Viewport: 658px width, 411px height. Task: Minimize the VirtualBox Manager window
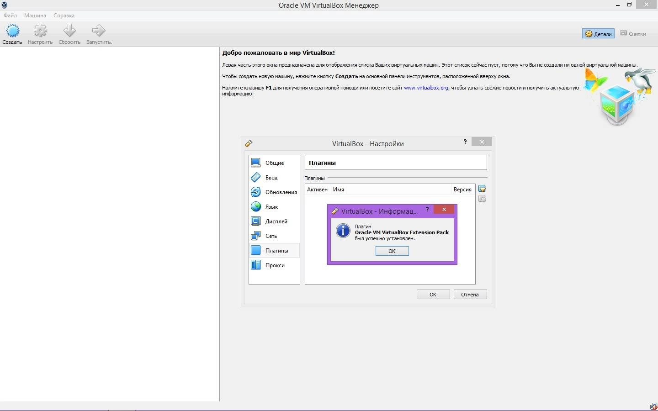617,5
